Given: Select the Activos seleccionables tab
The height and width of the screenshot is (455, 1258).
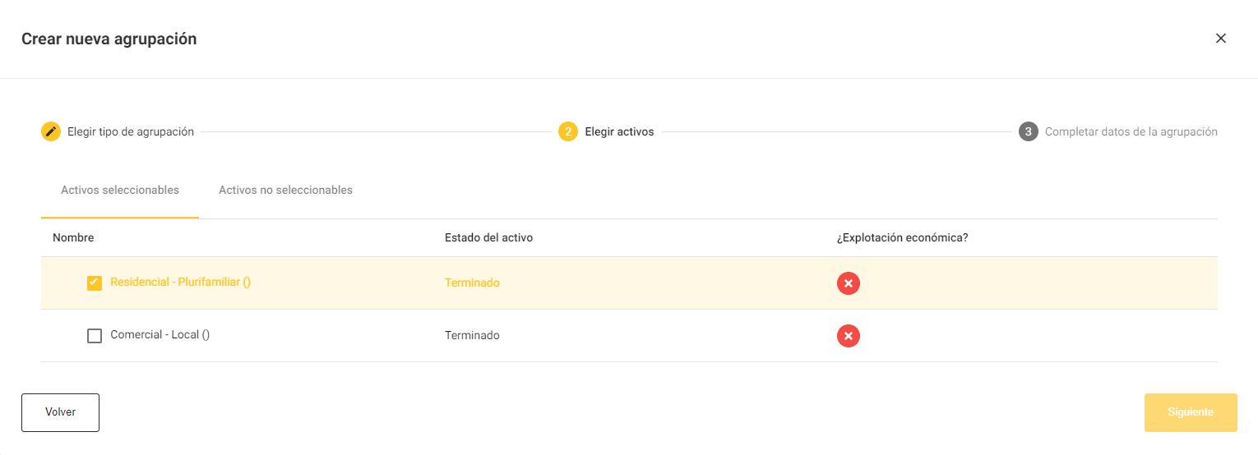Looking at the screenshot, I should pyautogui.click(x=120, y=191).
